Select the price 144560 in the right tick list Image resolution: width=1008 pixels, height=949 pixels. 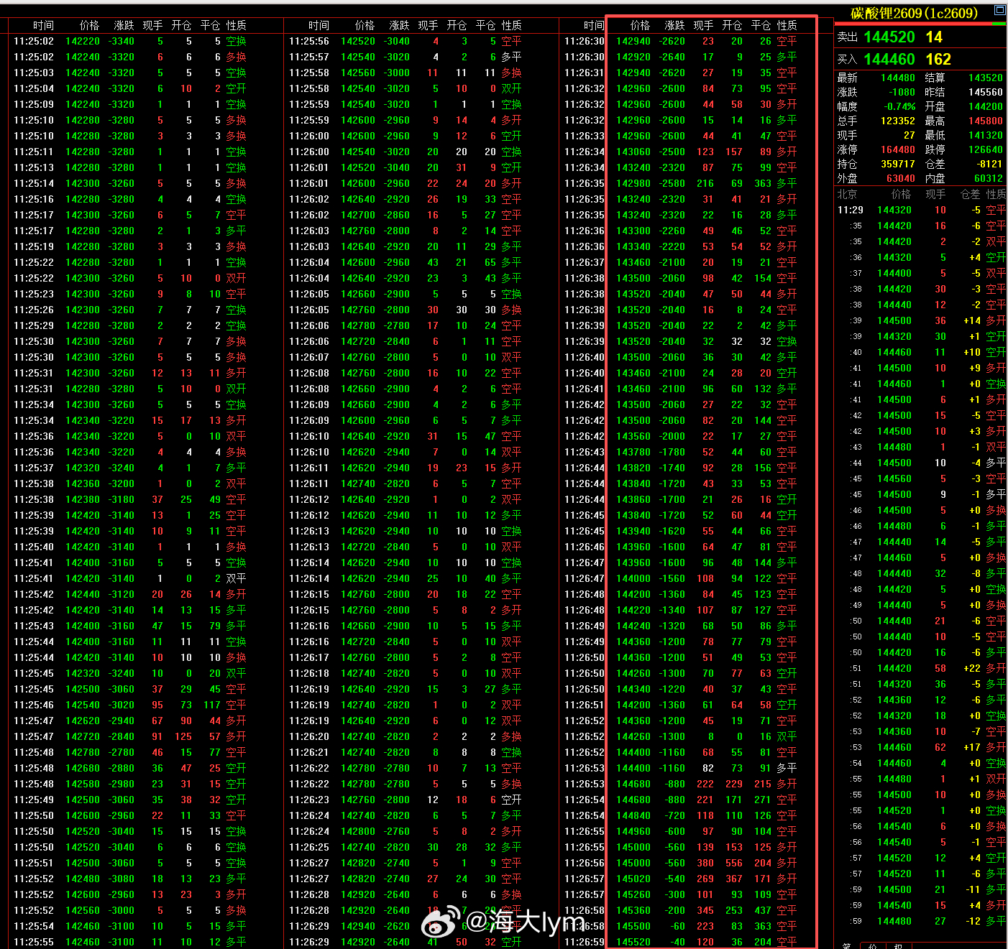(x=894, y=478)
